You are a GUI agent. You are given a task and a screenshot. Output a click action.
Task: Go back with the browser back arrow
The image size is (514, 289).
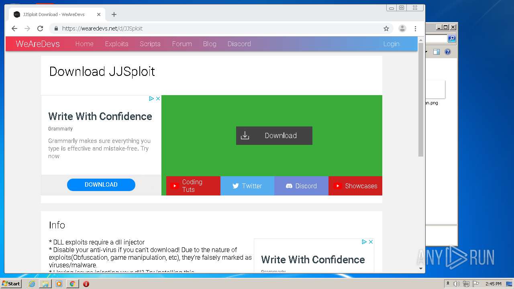(14, 28)
